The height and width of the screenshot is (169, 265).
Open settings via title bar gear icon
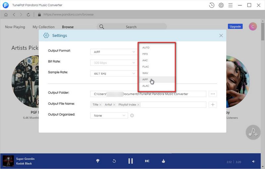[221, 5]
